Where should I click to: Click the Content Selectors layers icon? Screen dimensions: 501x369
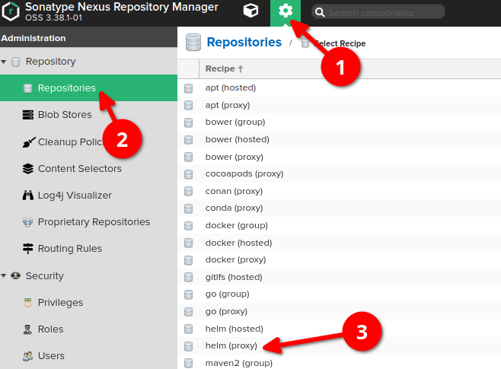click(x=28, y=169)
